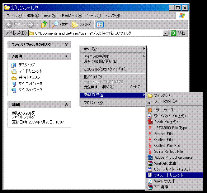207x193 pixels.
Task: Collapse the Details (詳細) panel
Action: [66, 105]
